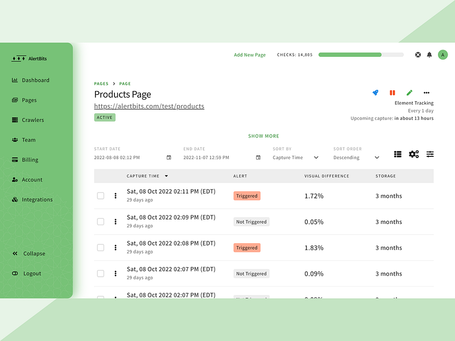The image size is (455, 341).
Task: Open the user avatar menu
Action: (x=443, y=55)
